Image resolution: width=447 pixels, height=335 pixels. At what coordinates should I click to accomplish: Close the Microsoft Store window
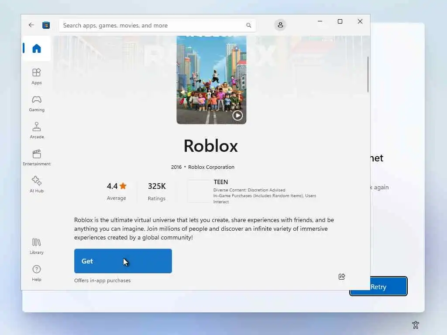(x=360, y=21)
